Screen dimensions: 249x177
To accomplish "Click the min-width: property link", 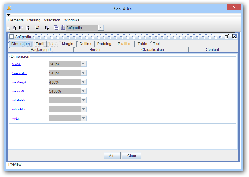I will 19,110.
